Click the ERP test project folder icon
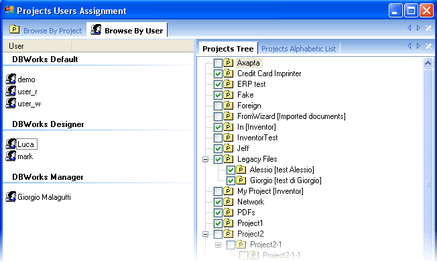The image size is (437, 262). click(x=229, y=84)
